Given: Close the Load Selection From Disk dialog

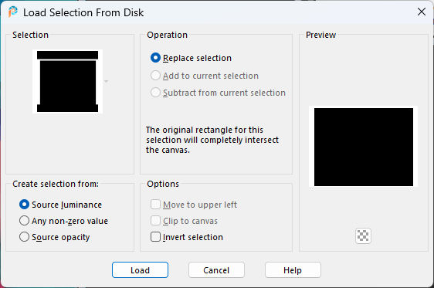Looking at the screenshot, I should click(422, 12).
